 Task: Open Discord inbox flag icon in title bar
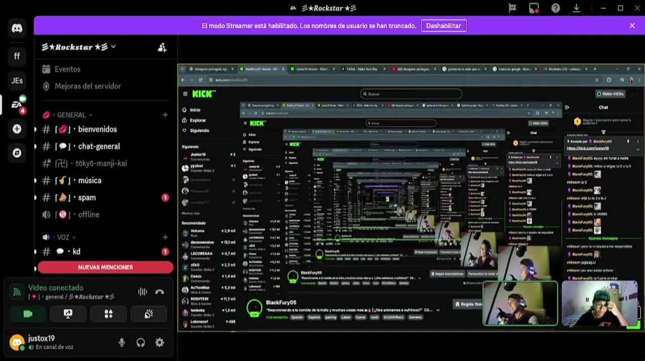(x=512, y=8)
